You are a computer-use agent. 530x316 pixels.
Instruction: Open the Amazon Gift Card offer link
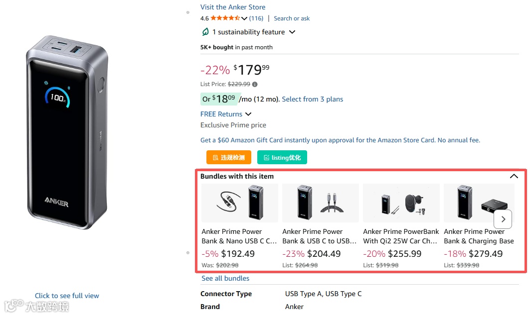tap(340, 140)
